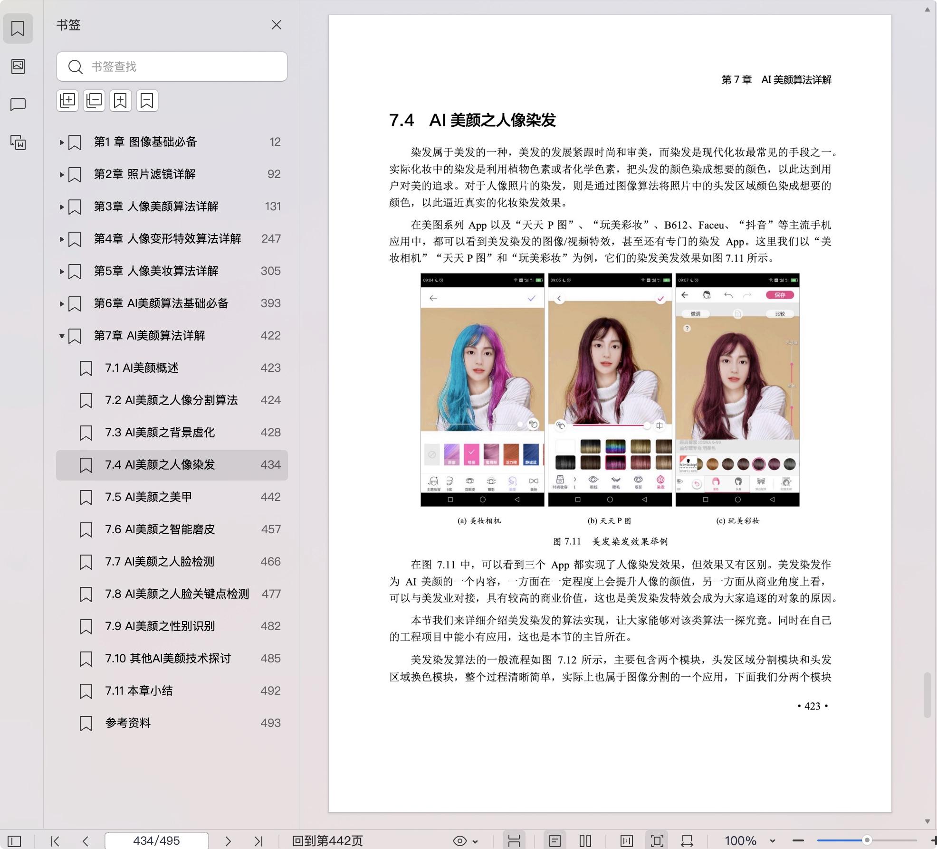This screenshot has height=849, width=937.
Task: Click the zoom slider handle
Action: coord(867,840)
